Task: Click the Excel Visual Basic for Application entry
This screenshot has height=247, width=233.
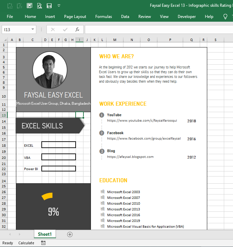Action: tap(145, 227)
